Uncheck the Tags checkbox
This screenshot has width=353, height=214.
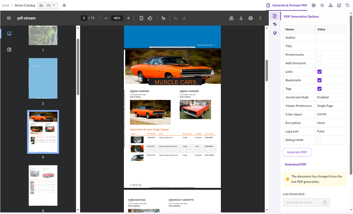click(320, 89)
